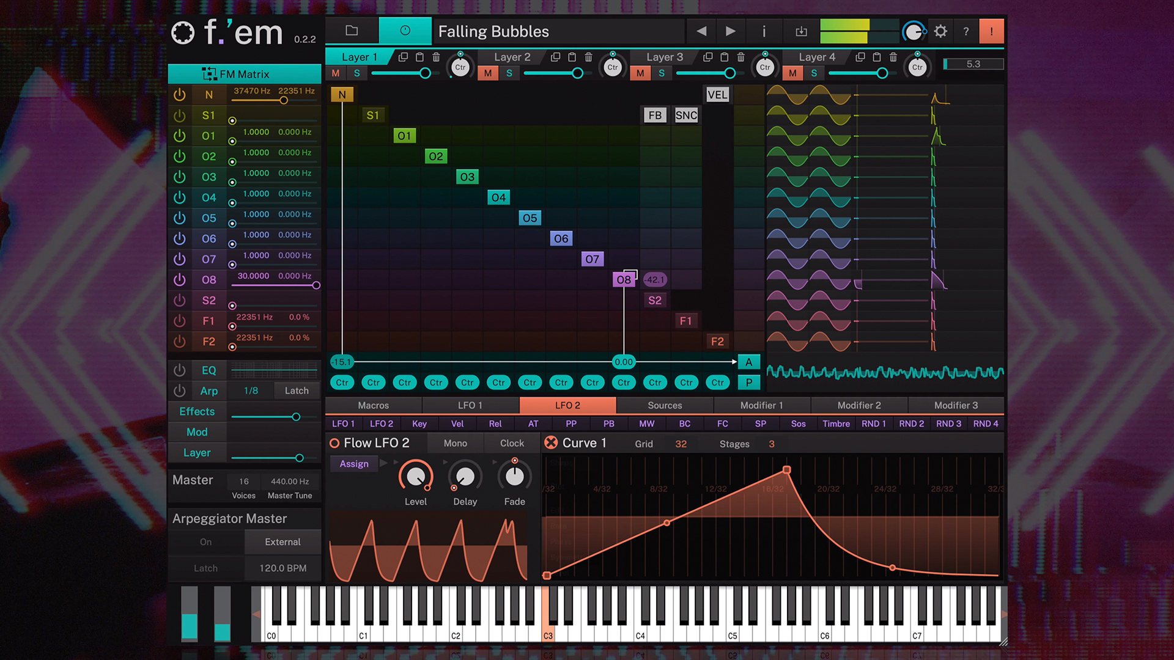Switch to the Modifier 1 tab
The image size is (1174, 660).
761,405
